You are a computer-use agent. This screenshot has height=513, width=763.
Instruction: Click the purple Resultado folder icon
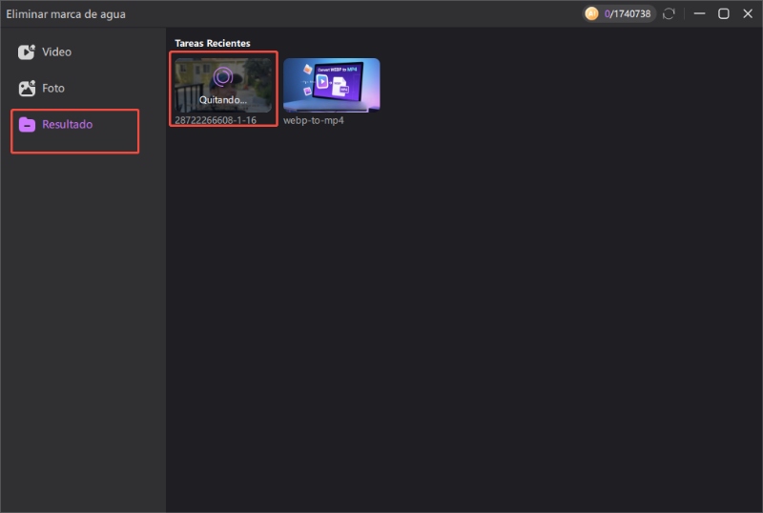27,125
